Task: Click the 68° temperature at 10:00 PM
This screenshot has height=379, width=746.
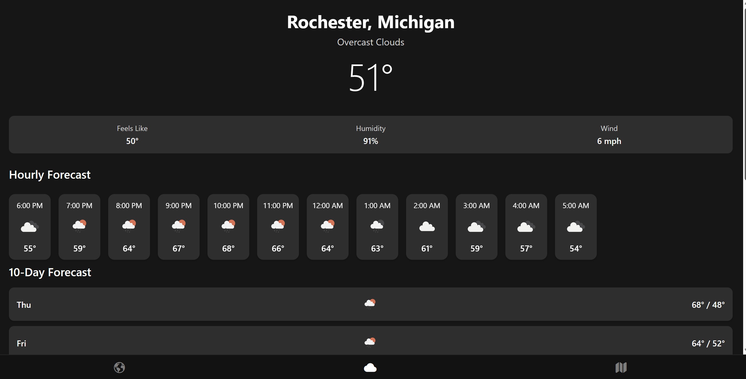Action: 228,248
